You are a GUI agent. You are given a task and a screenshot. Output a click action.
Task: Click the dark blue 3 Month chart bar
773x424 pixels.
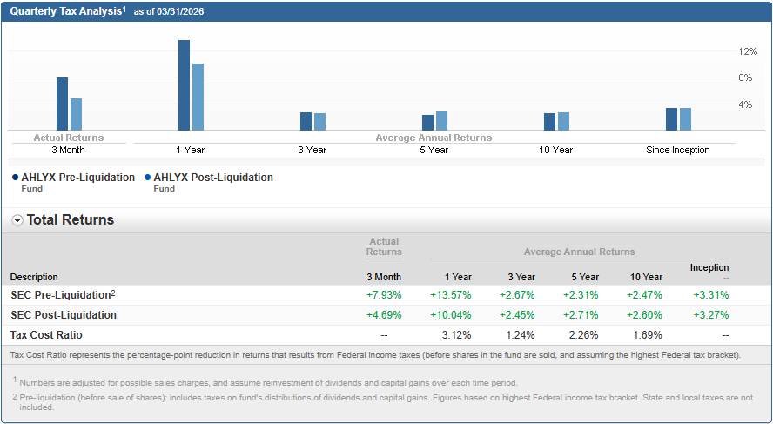pyautogui.click(x=62, y=104)
